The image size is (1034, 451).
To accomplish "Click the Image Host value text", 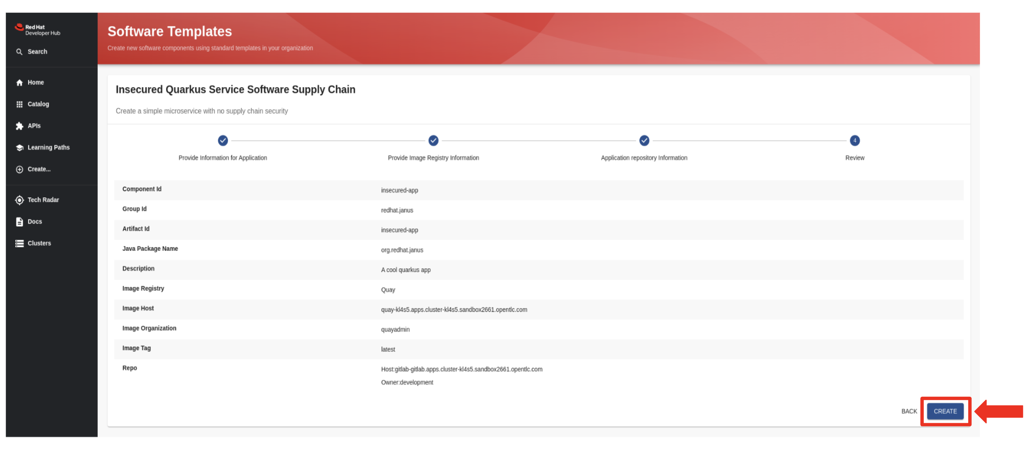I will [x=454, y=310].
